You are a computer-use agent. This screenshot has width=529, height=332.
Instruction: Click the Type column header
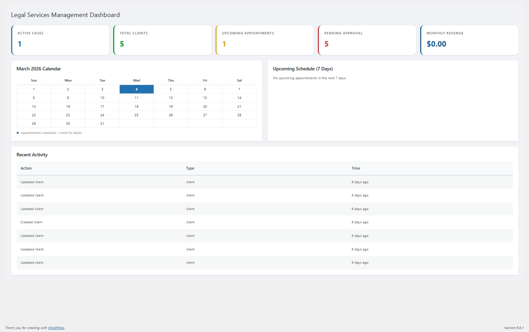[x=190, y=169]
